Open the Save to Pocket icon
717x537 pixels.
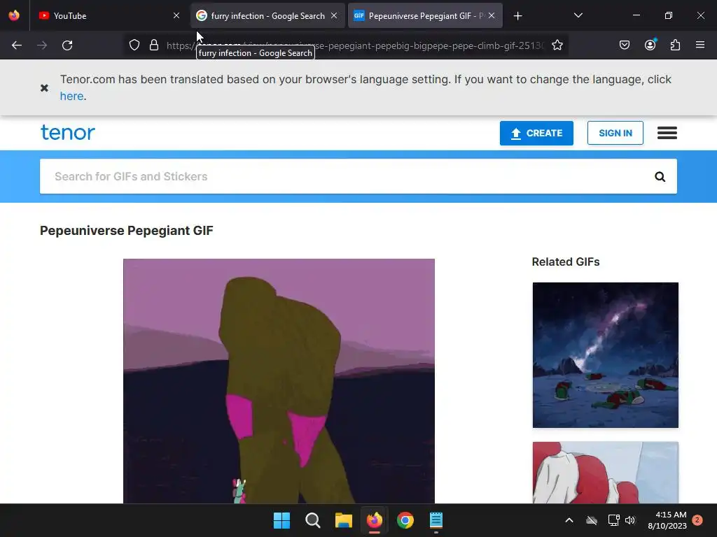coord(625,45)
